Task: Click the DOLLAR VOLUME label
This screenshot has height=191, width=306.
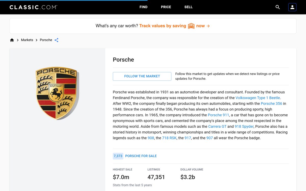Action: pos(192,170)
